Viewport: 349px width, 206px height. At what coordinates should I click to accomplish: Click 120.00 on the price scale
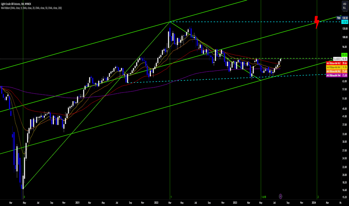tap(345, 29)
